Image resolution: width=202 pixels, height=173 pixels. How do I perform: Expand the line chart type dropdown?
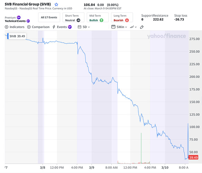(133, 27)
